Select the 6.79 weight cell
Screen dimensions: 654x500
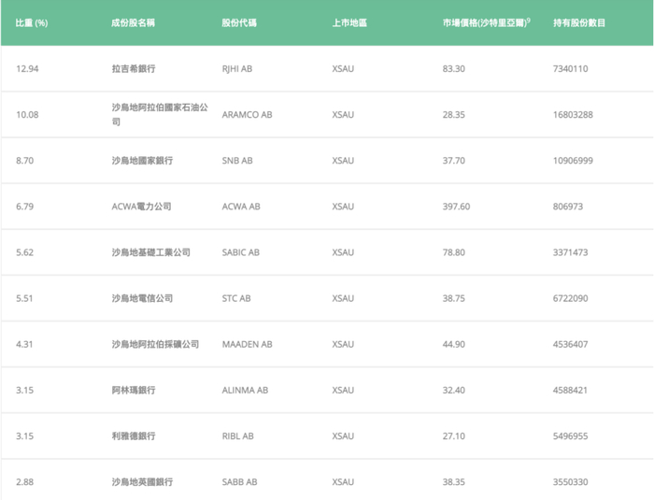click(24, 207)
